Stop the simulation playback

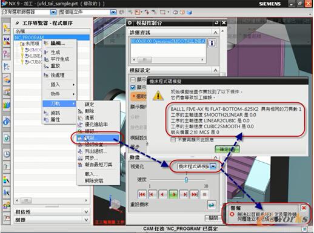(x=204, y=194)
